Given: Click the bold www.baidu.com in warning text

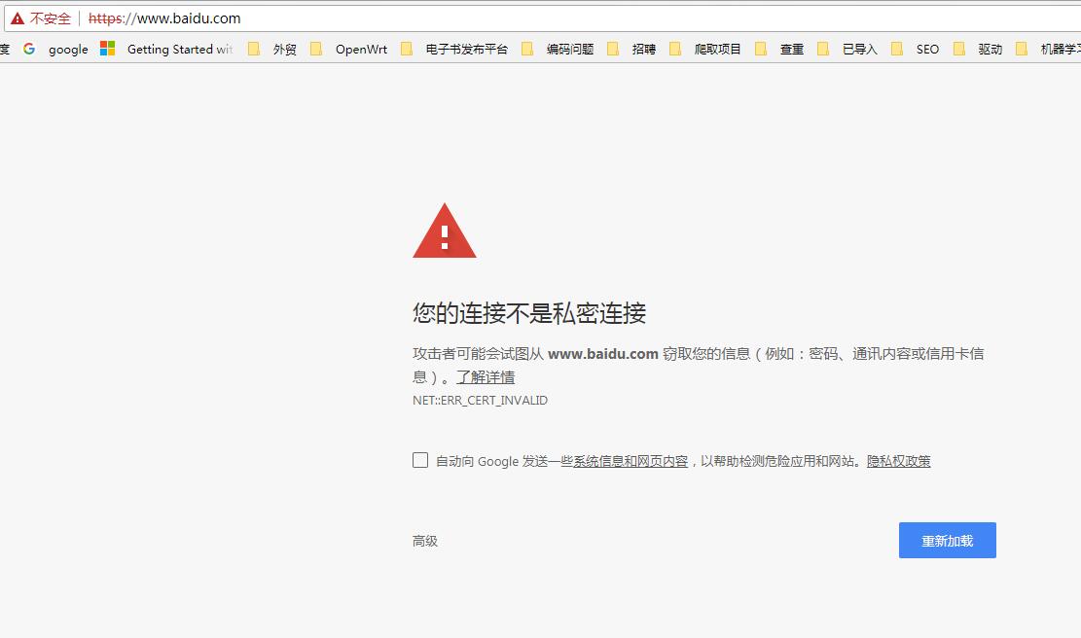Looking at the screenshot, I should pos(602,353).
